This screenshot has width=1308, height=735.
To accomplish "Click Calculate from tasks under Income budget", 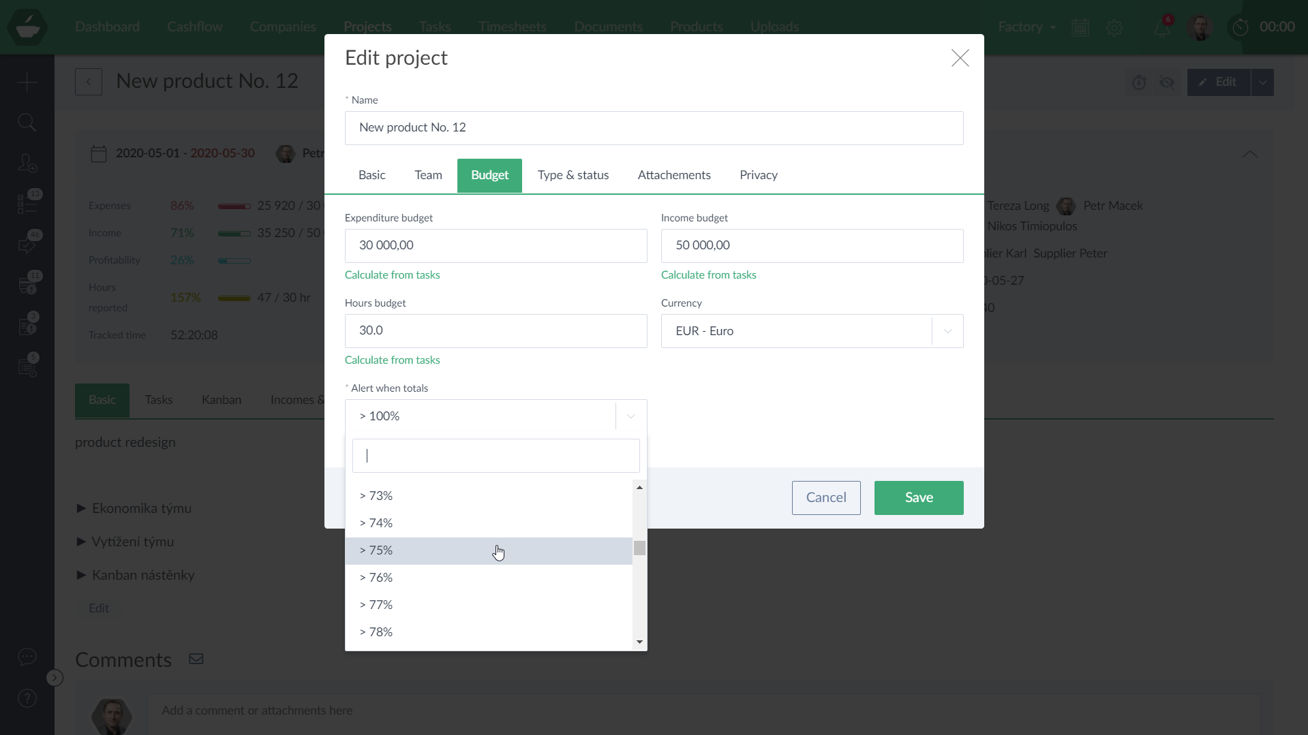I will pos(708,275).
